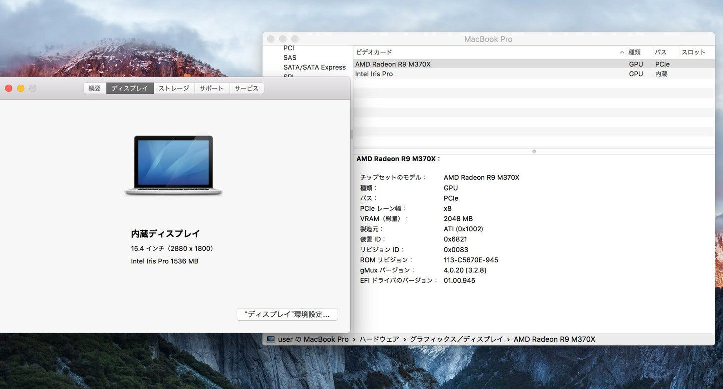Click グラフィックス／ディスプレイ in the path bar

click(456, 339)
